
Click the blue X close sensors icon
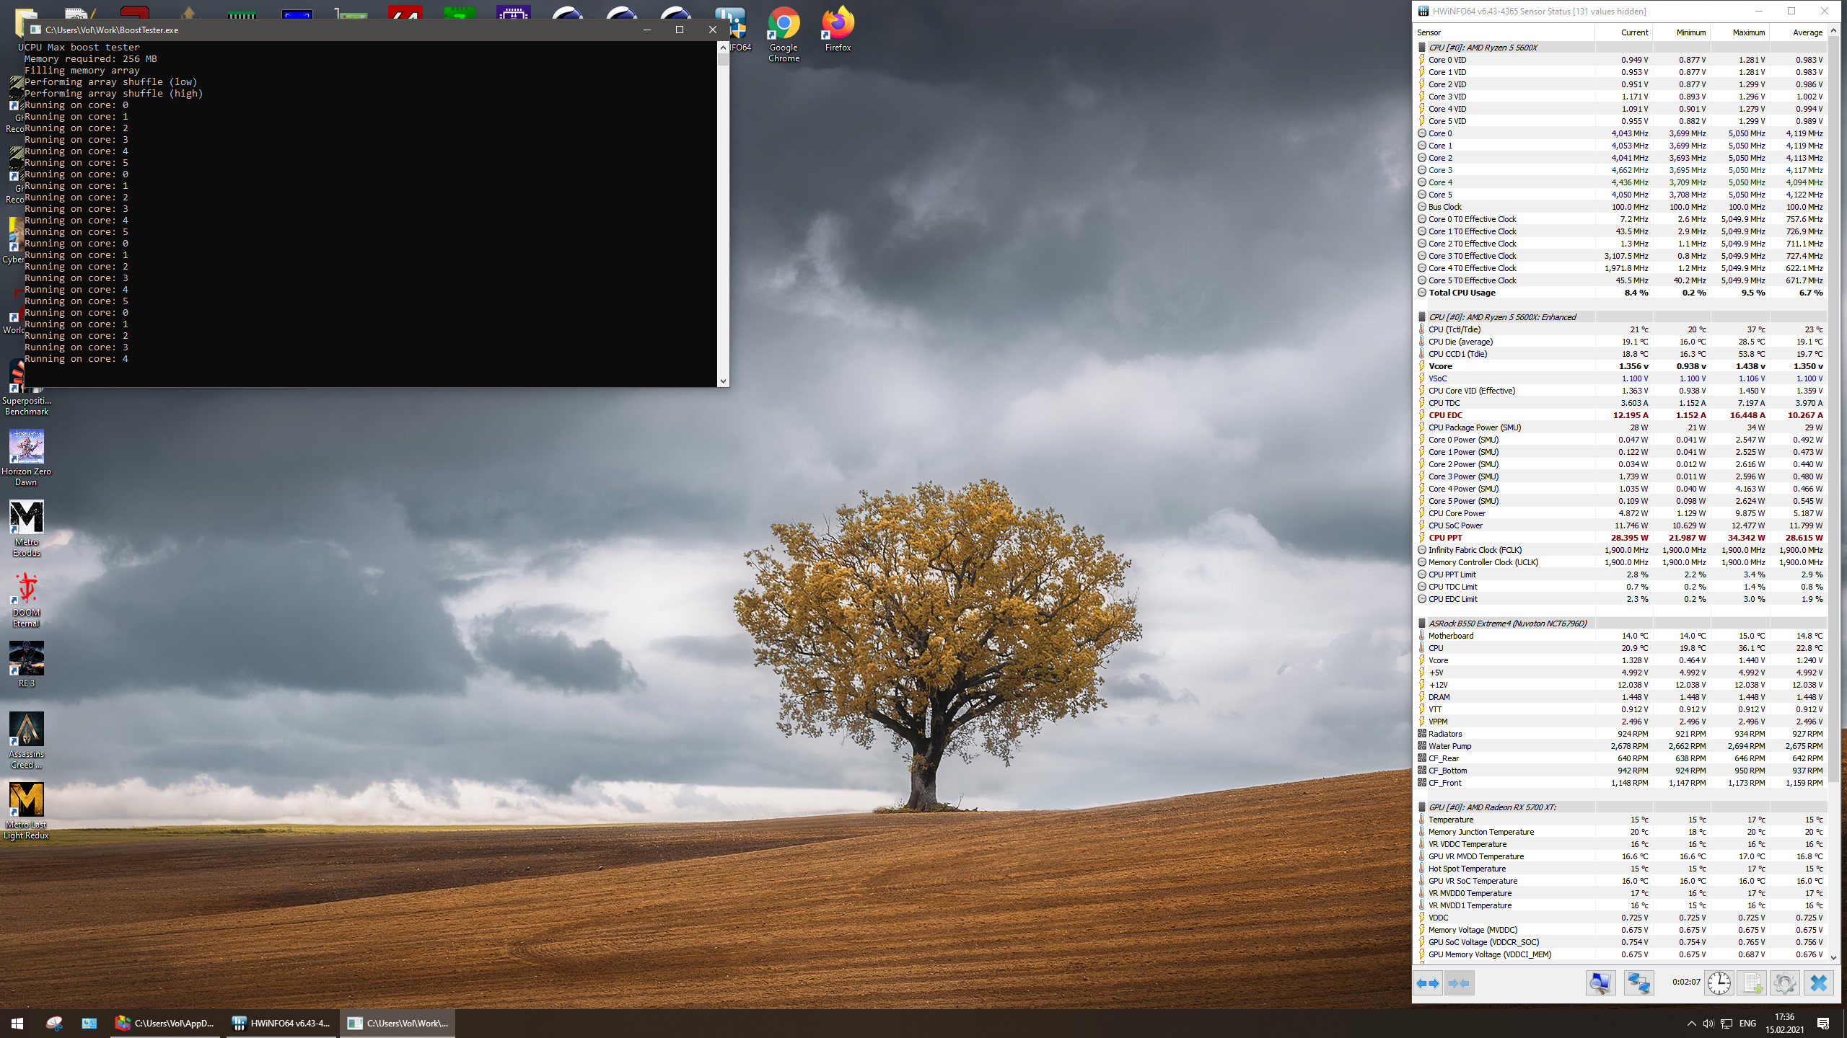click(x=1818, y=983)
